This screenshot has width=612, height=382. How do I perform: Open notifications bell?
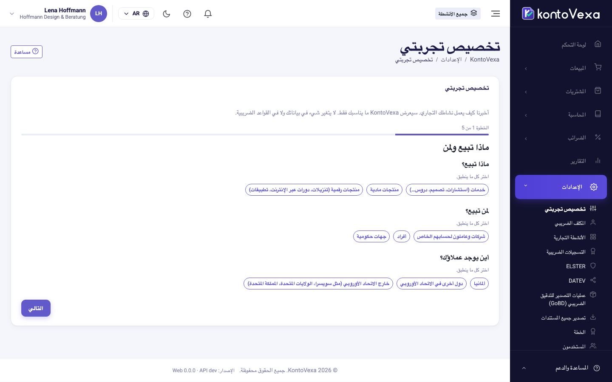click(208, 14)
